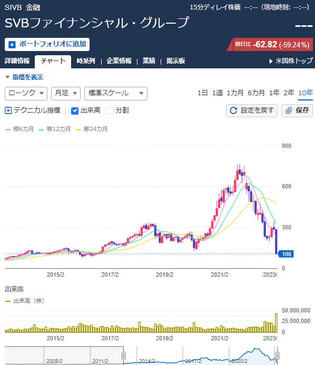Select the 1日 time range
Image resolution: width=315 pixels, height=365 pixels.
pos(202,93)
